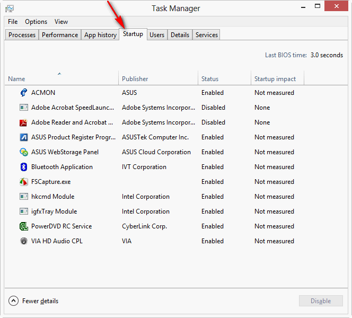Image resolution: width=352 pixels, height=318 pixels.
Task: Select PowerDVD RC Service entry
Action: tap(61, 226)
